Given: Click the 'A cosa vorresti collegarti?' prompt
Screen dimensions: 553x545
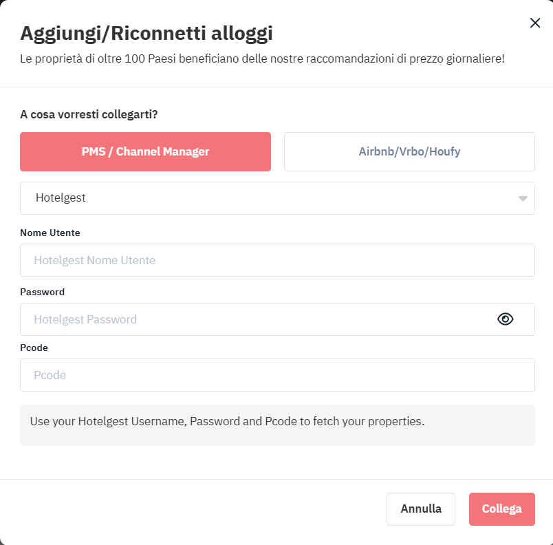Looking at the screenshot, I should (x=89, y=115).
